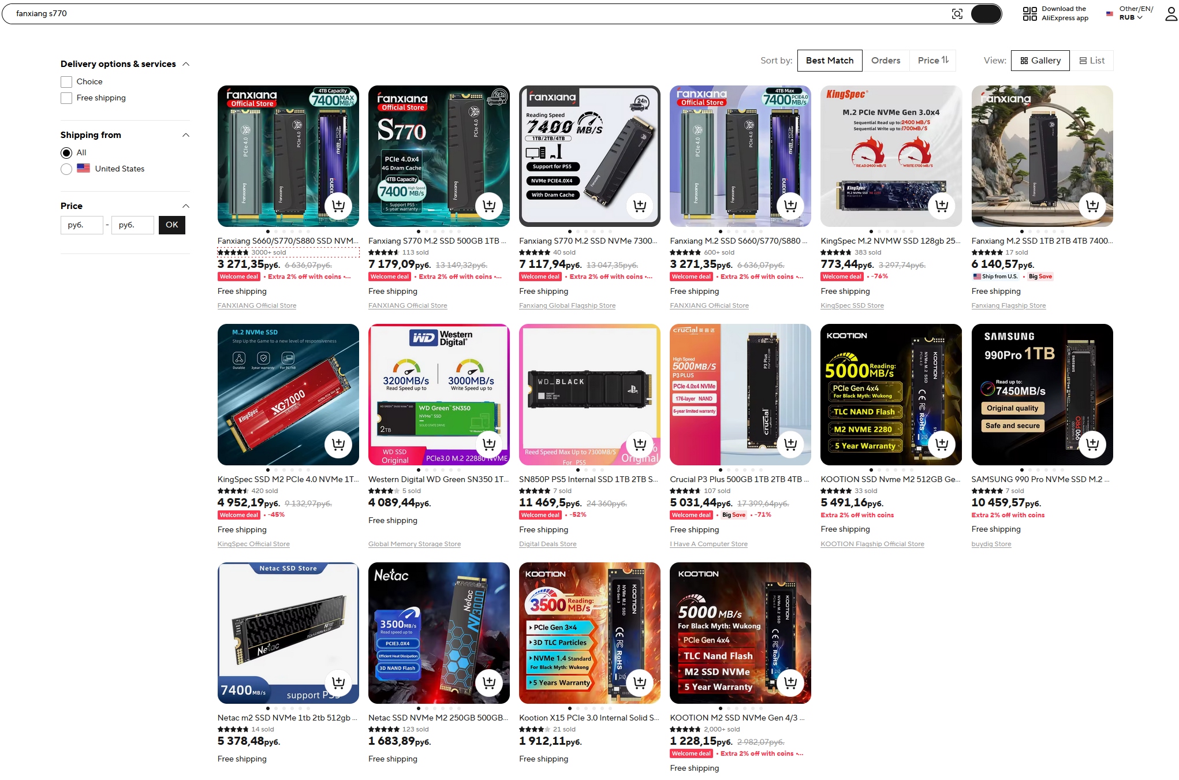Open the KingSpec XG7000 product thumbnail
The height and width of the screenshot is (780, 1179).
click(x=288, y=394)
